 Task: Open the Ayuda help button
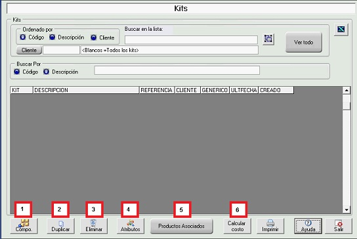click(308, 226)
